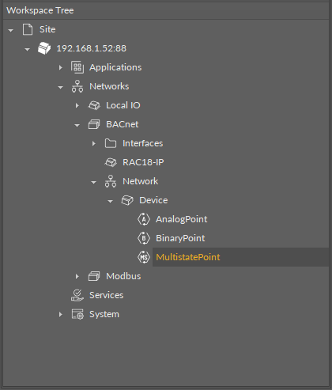This screenshot has height=390, width=332.
Task: Expand the Modbus node arrow
Action: [77, 276]
